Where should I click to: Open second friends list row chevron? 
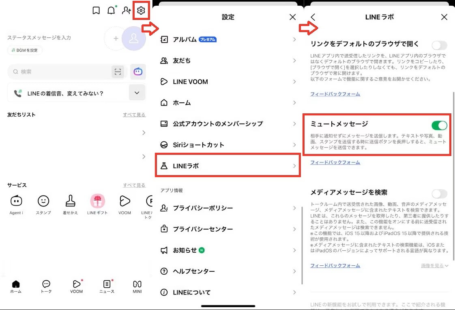[x=144, y=156]
